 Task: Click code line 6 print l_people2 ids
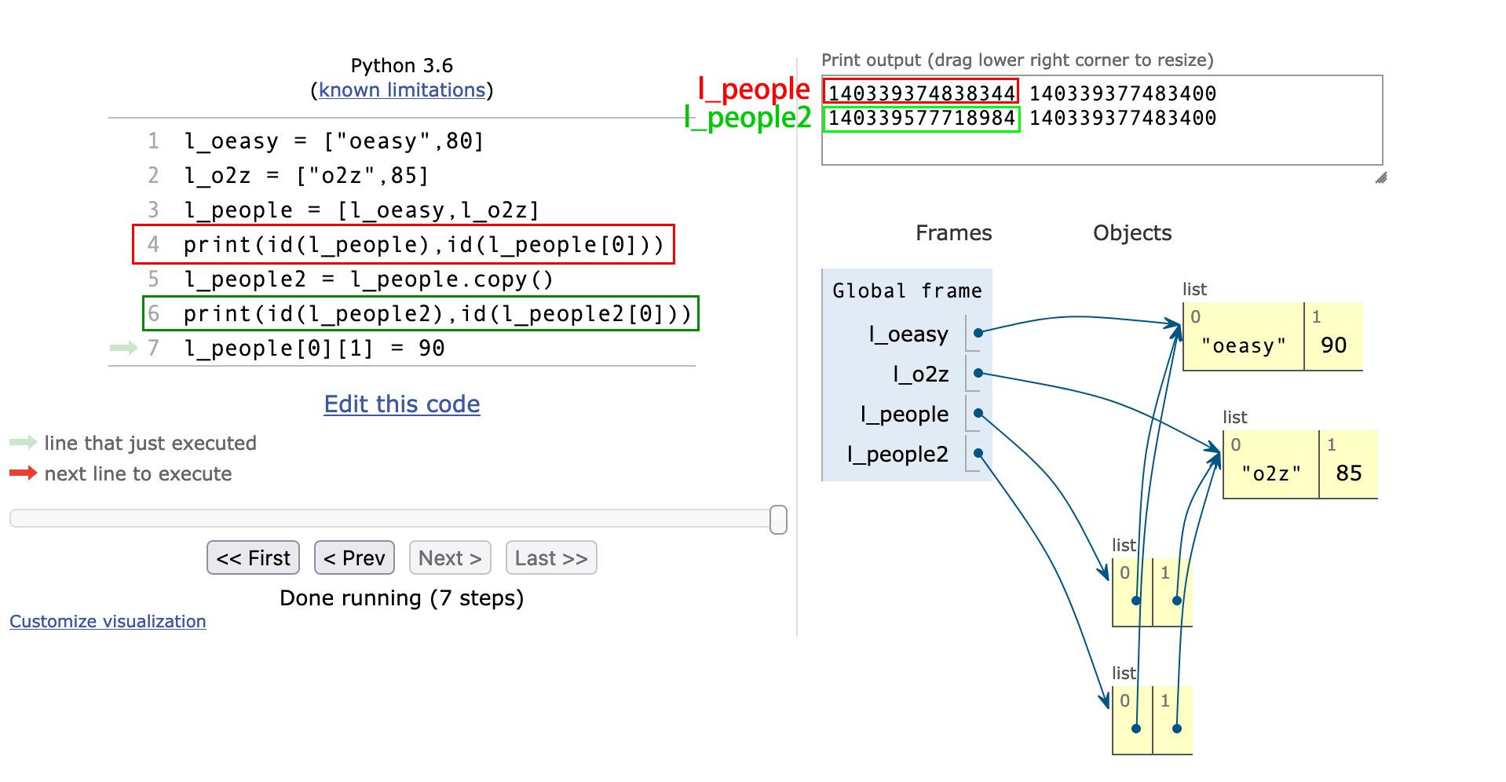437,314
